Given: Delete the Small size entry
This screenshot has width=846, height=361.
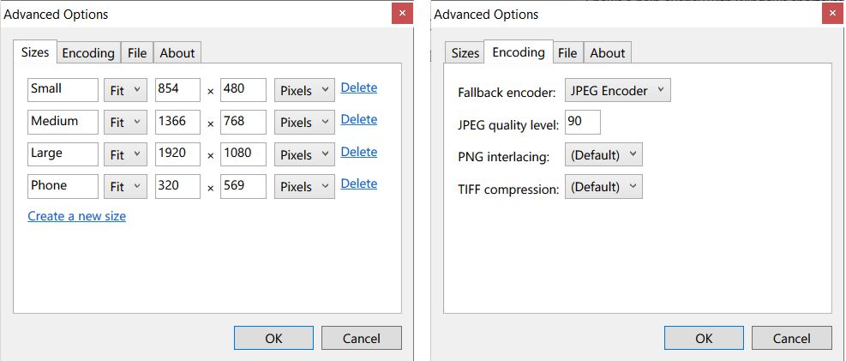Looking at the screenshot, I should click(358, 87).
